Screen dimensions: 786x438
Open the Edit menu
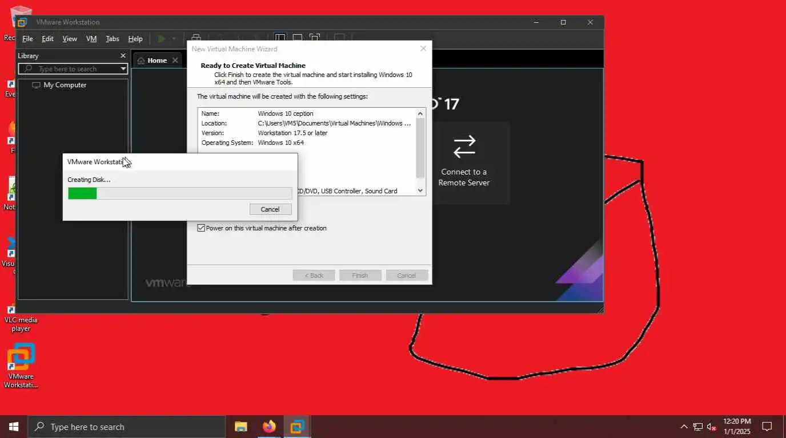pyautogui.click(x=47, y=39)
